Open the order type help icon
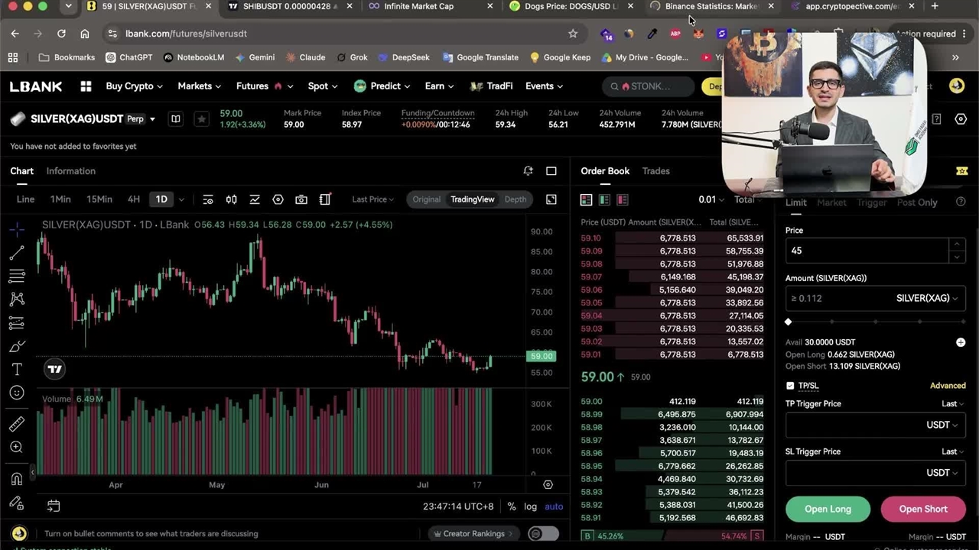This screenshot has width=979, height=550. pyautogui.click(x=961, y=202)
